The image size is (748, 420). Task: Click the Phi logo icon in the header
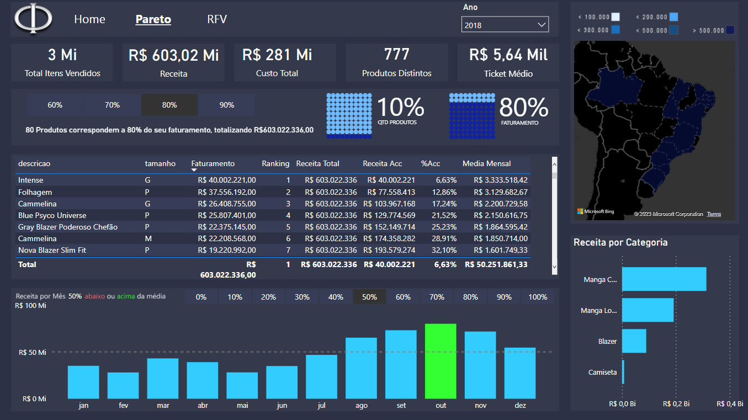[x=33, y=19]
